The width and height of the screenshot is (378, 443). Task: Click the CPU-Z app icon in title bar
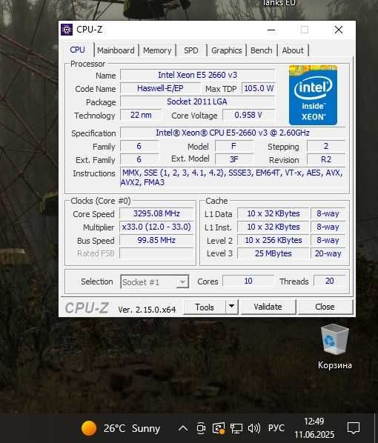point(67,30)
